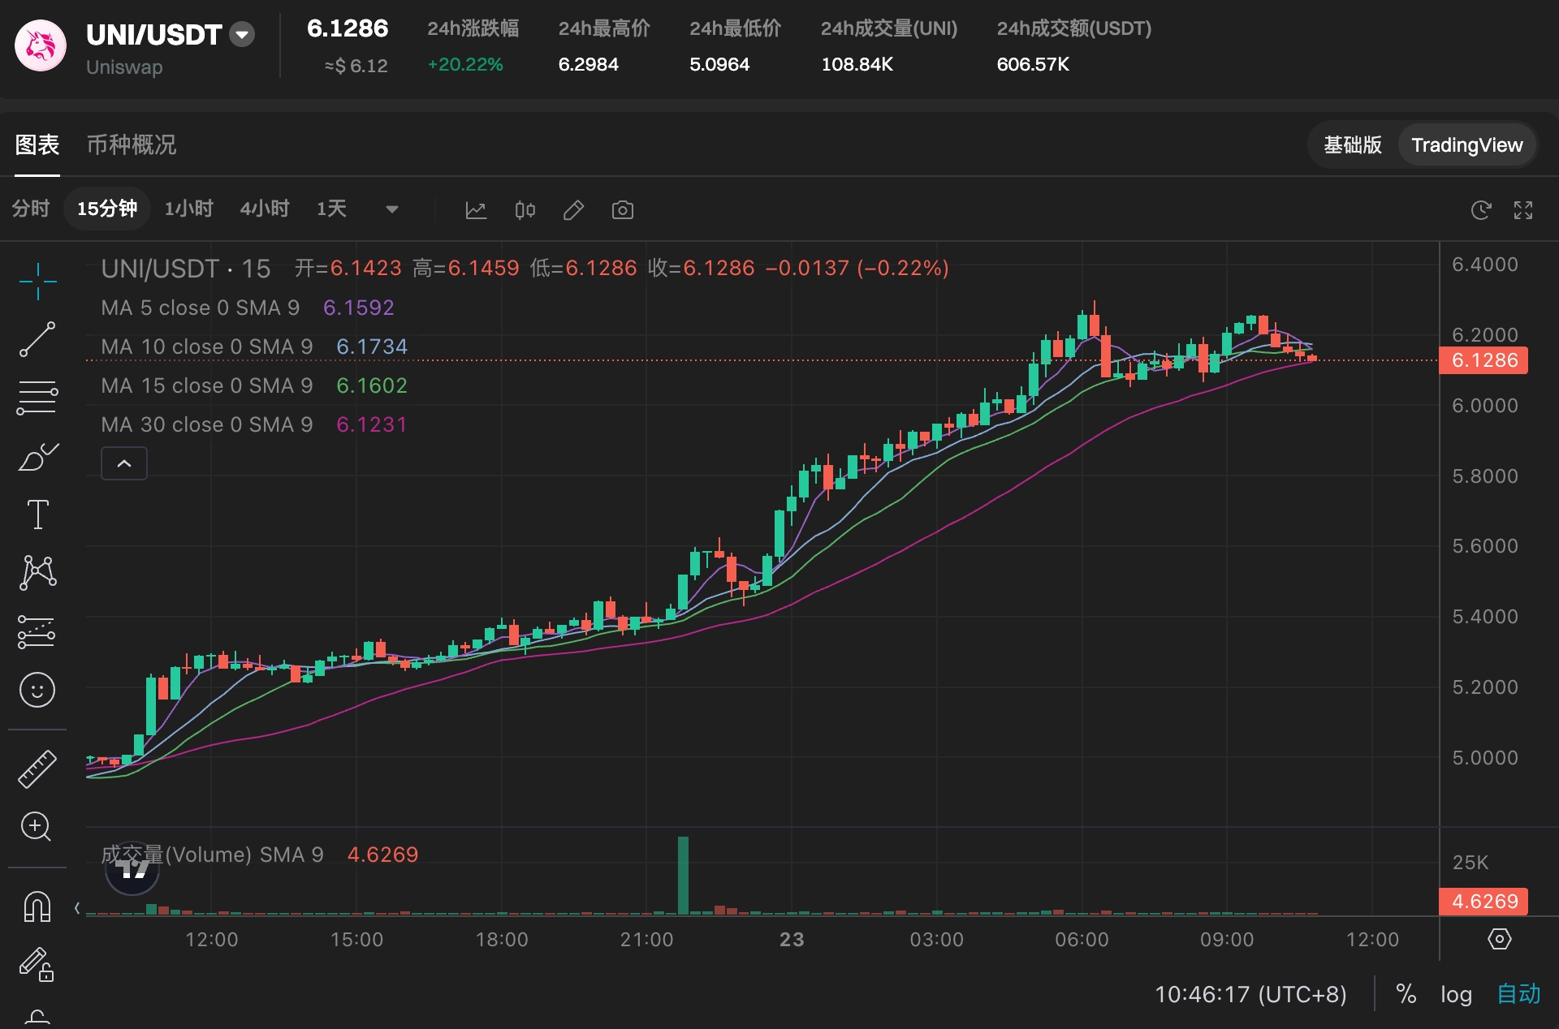Viewport: 1559px width, 1029px height.
Task: Open the Fibonacci retracement tool
Action: tap(37, 398)
